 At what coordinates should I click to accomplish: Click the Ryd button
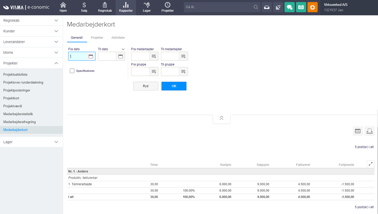click(x=145, y=86)
